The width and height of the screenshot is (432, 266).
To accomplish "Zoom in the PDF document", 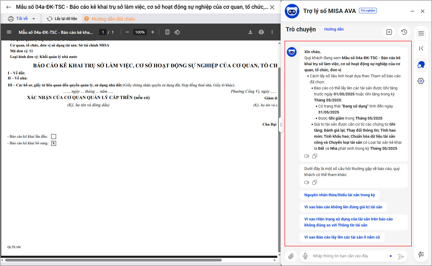I will [153, 32].
